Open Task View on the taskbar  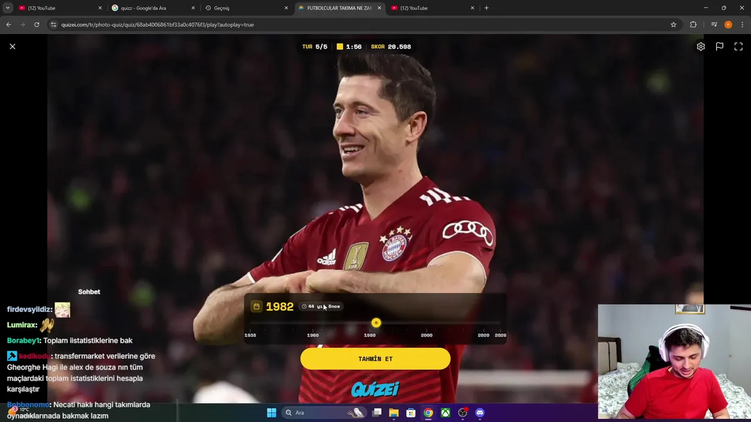point(377,413)
